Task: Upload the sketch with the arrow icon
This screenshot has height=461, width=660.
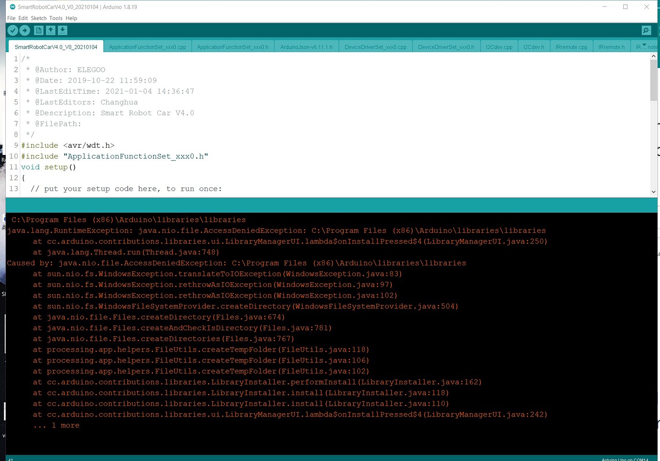Action: (x=24, y=30)
